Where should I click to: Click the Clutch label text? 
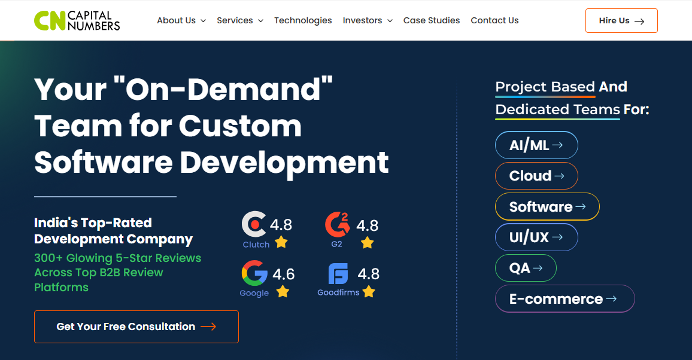click(256, 245)
